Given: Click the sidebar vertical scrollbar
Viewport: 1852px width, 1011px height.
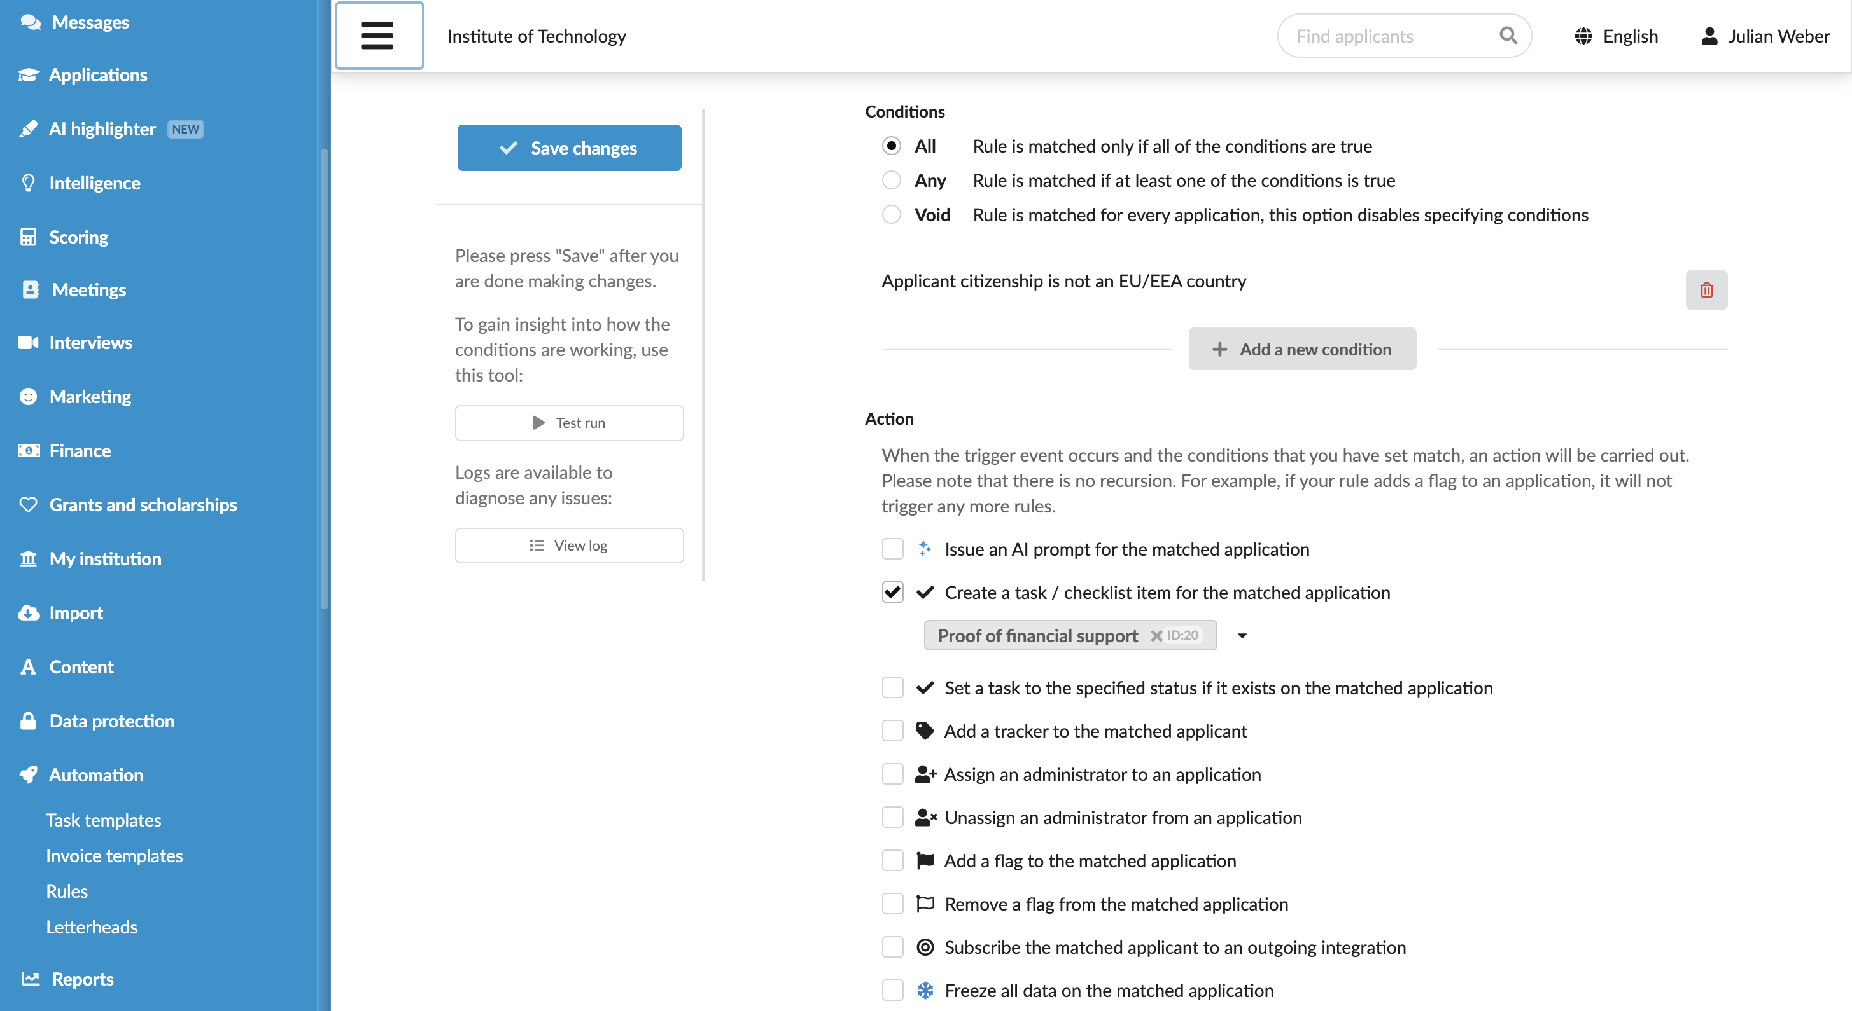Looking at the screenshot, I should [x=324, y=378].
